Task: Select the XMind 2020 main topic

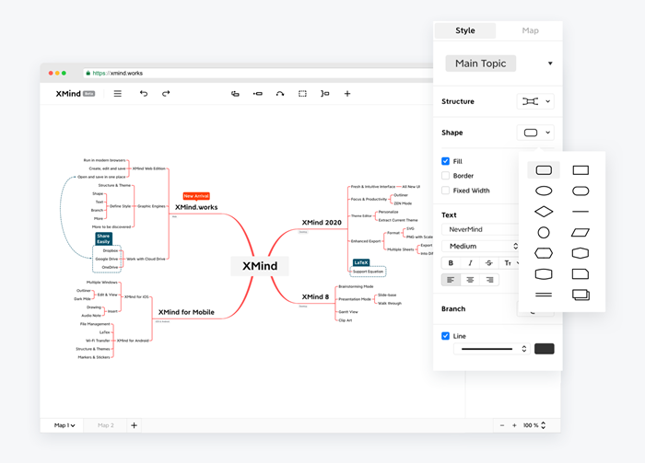Action: (322, 222)
